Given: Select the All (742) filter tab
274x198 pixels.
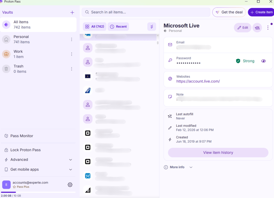Looking at the screenshot, I should tap(95, 26).
